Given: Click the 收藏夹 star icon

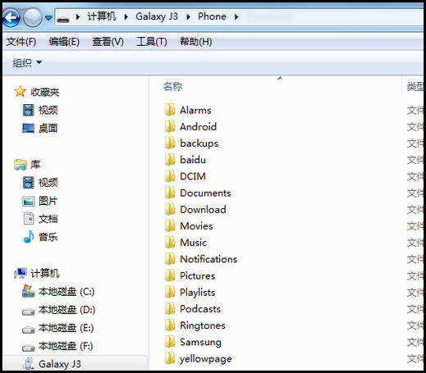Looking at the screenshot, I should coord(21,92).
